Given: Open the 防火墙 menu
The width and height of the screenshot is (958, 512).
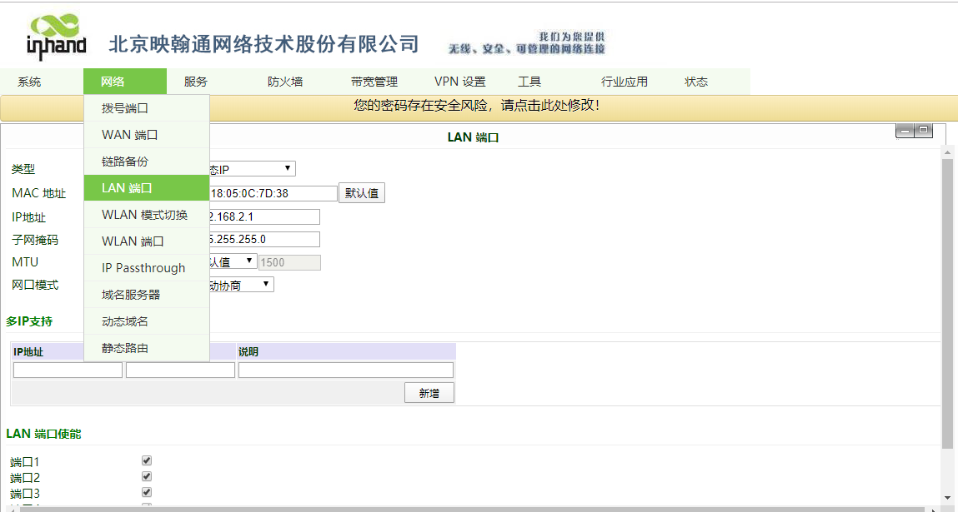Looking at the screenshot, I should click(285, 82).
